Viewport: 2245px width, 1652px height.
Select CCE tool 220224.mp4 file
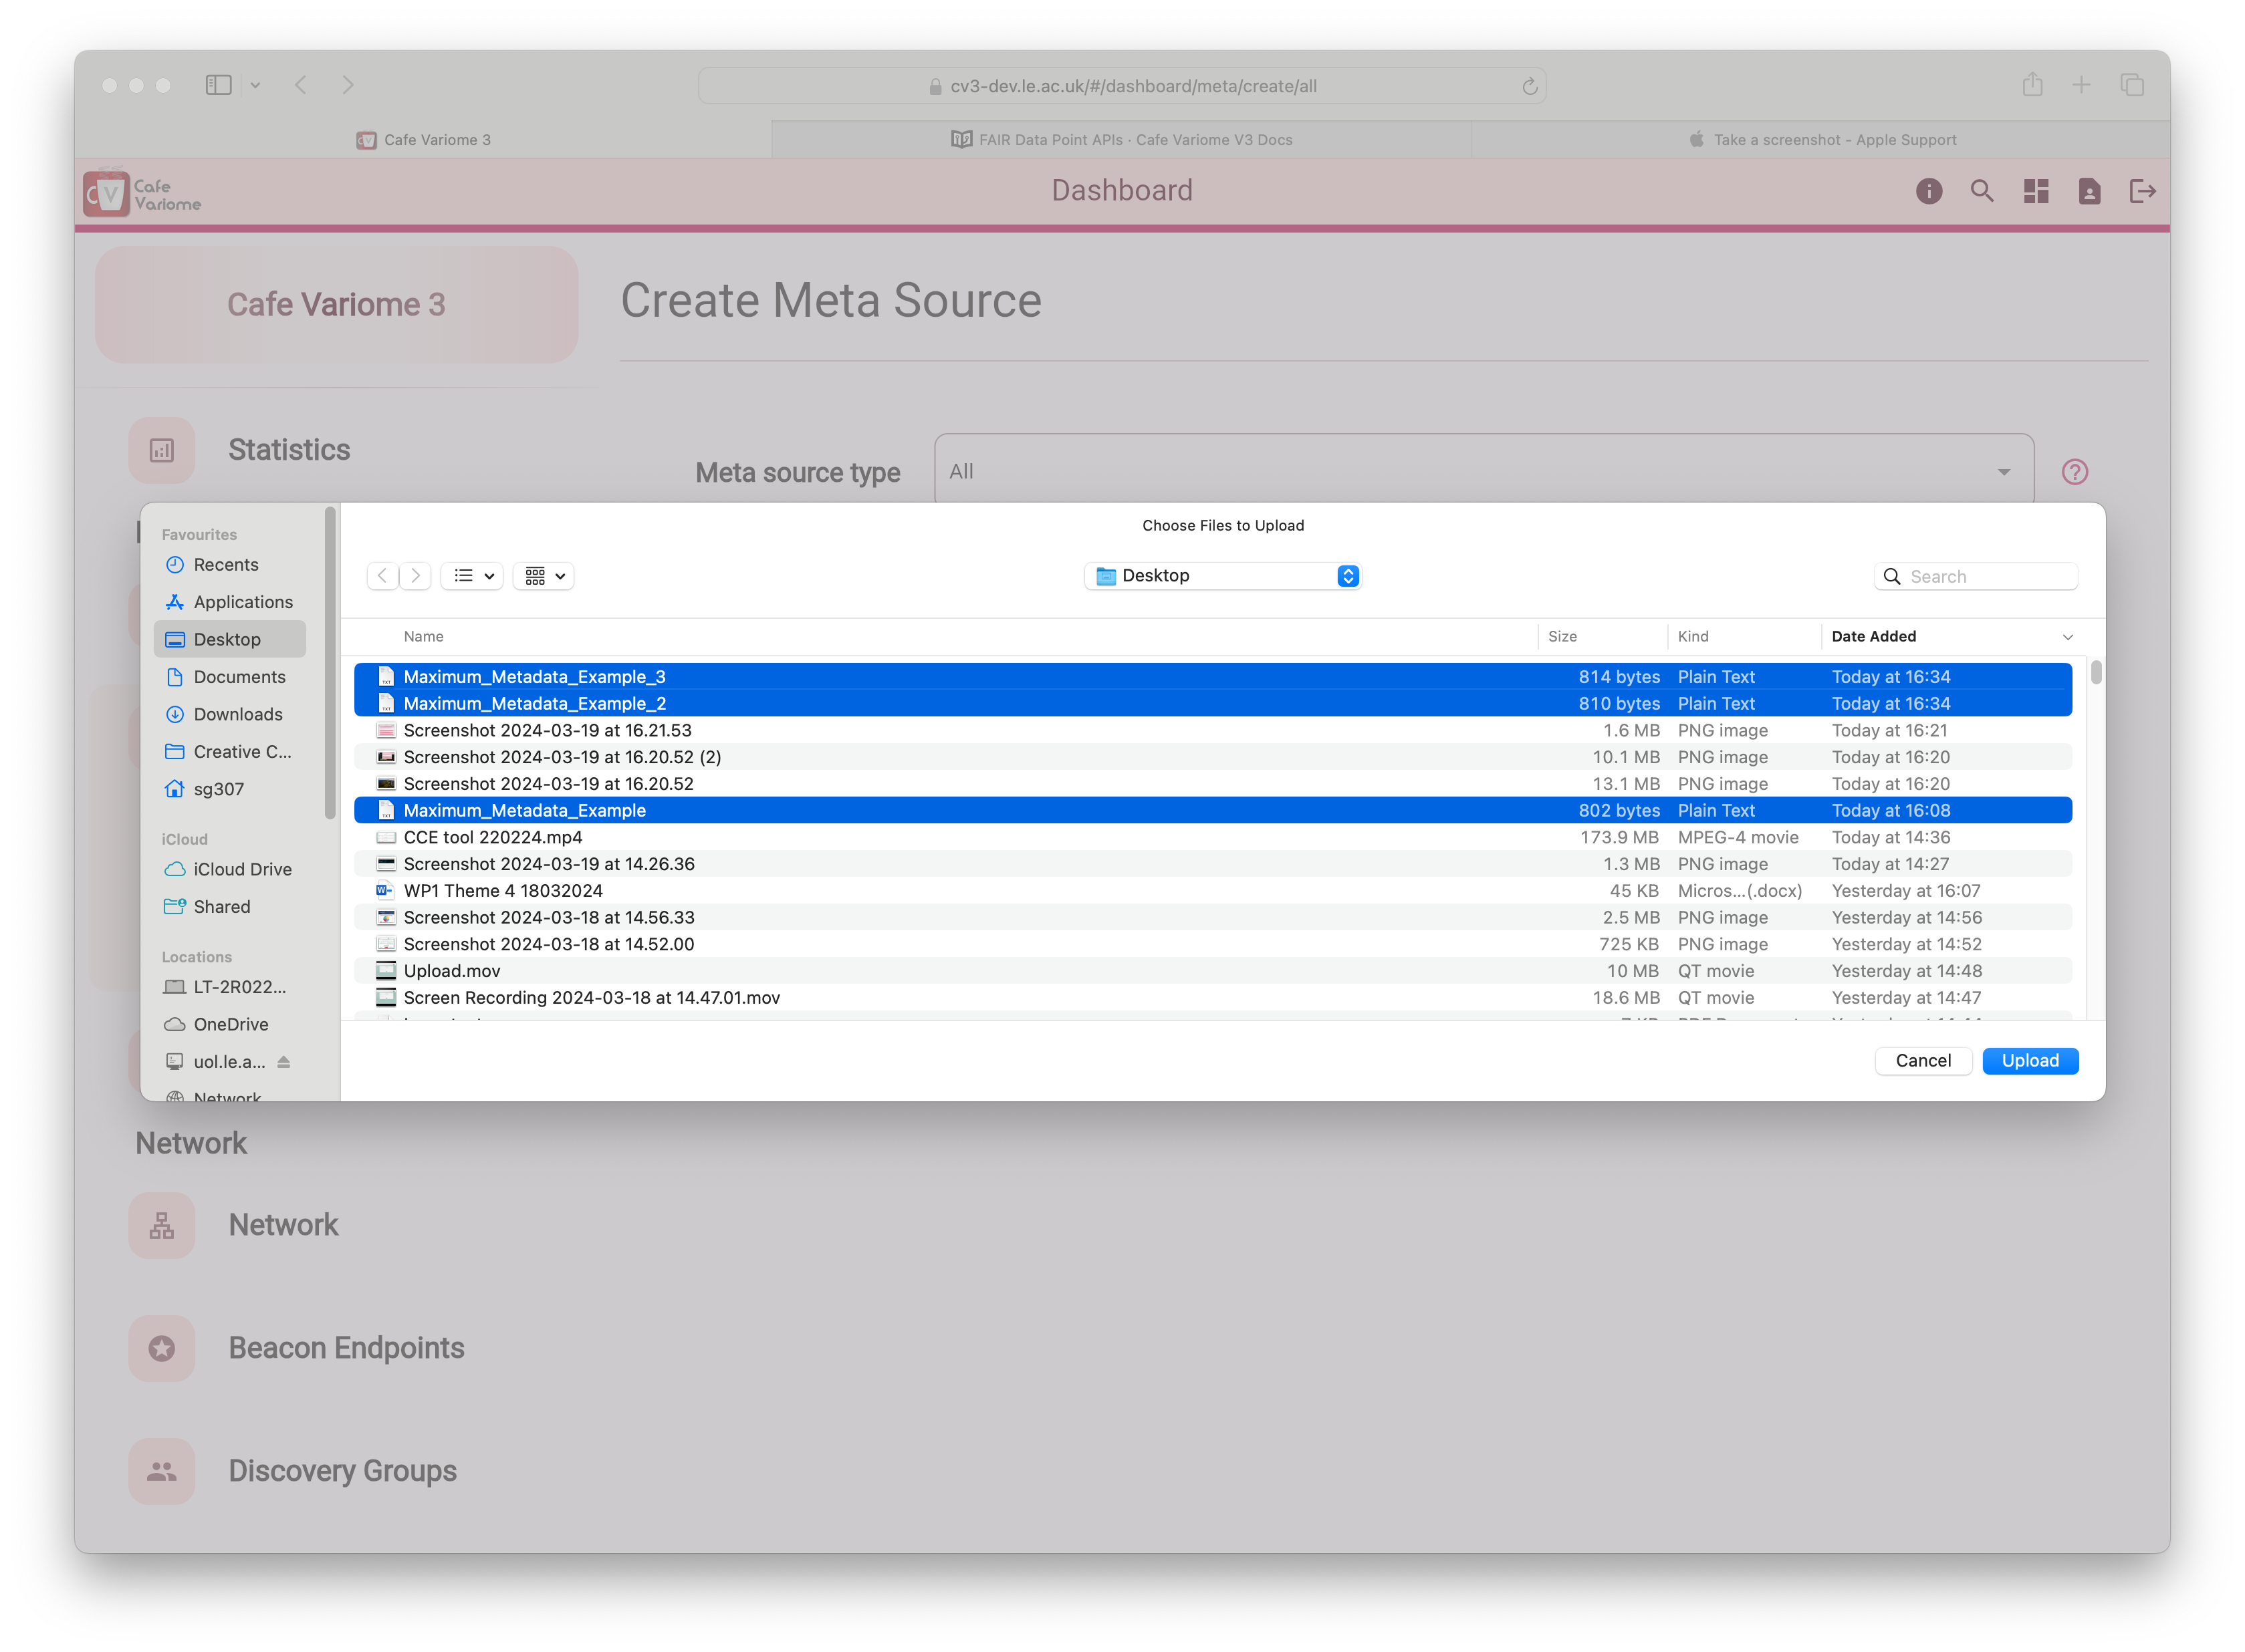(x=1213, y=837)
